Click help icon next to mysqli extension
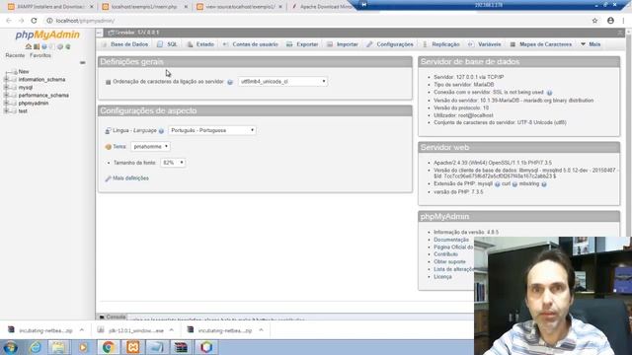Image resolution: width=632 pixels, height=355 pixels. coord(497,184)
